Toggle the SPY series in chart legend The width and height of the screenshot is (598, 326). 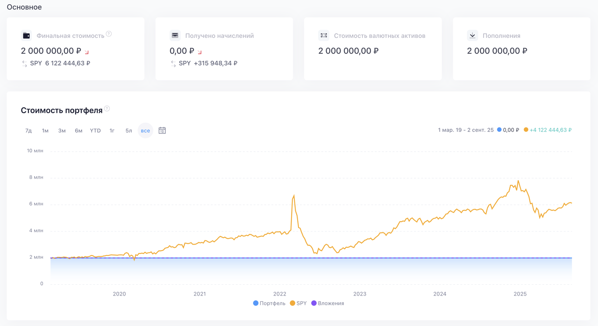pos(298,304)
